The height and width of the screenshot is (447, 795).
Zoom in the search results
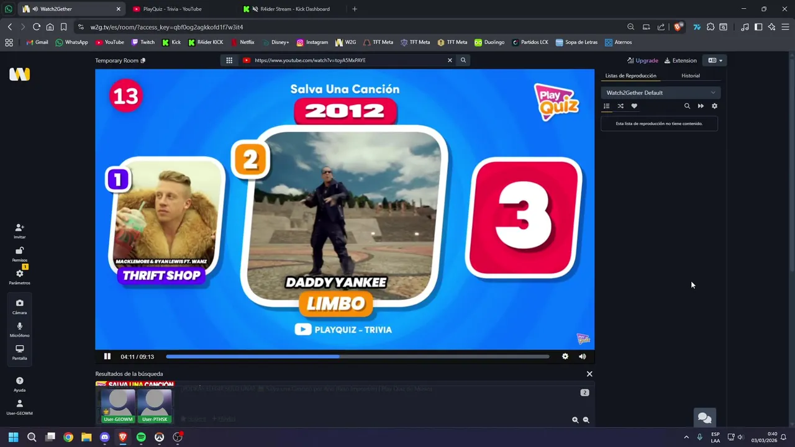[x=575, y=420]
